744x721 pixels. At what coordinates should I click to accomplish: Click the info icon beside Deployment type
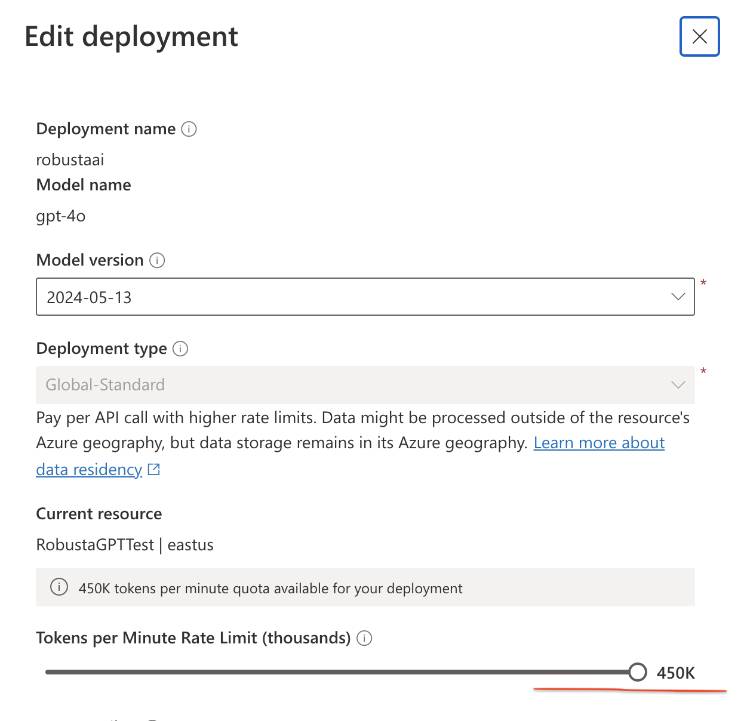pyautogui.click(x=180, y=349)
